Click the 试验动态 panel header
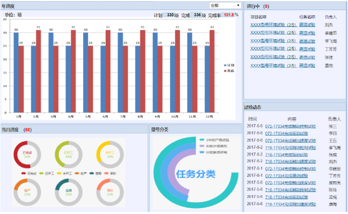Viewport: 348px width, 214px height. (x=253, y=107)
